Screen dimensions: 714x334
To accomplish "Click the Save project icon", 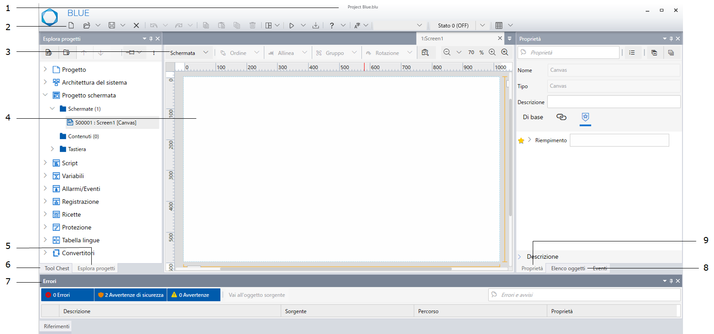I will click(x=112, y=25).
